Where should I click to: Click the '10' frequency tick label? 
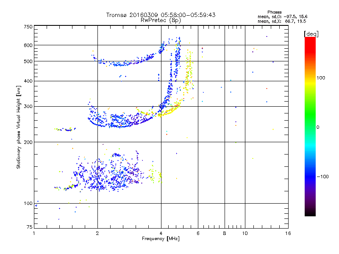pos(245,233)
